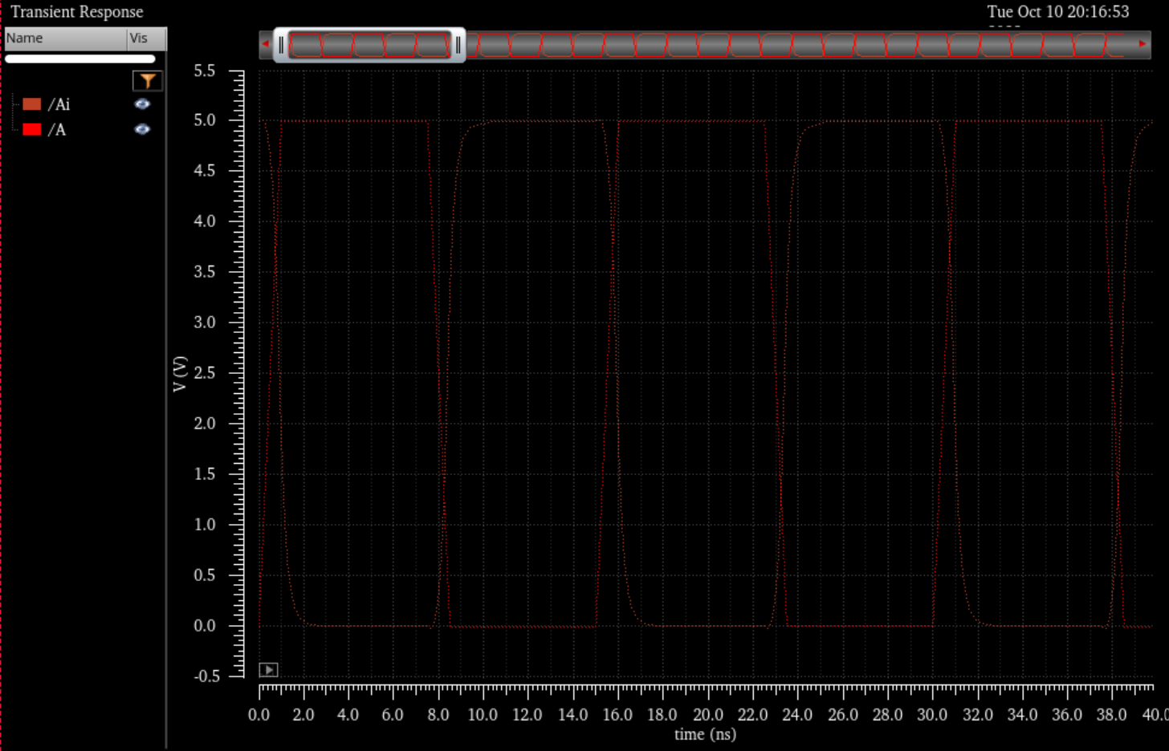Click the small play arrow button in the plot corner
Viewport: 1169px width, 751px height.
tap(268, 670)
